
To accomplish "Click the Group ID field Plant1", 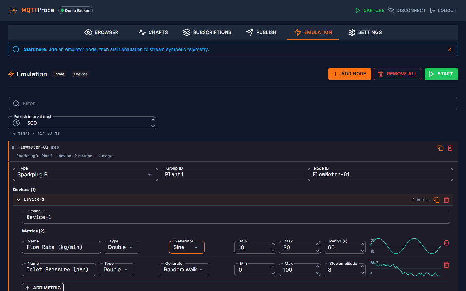I will [x=233, y=175].
